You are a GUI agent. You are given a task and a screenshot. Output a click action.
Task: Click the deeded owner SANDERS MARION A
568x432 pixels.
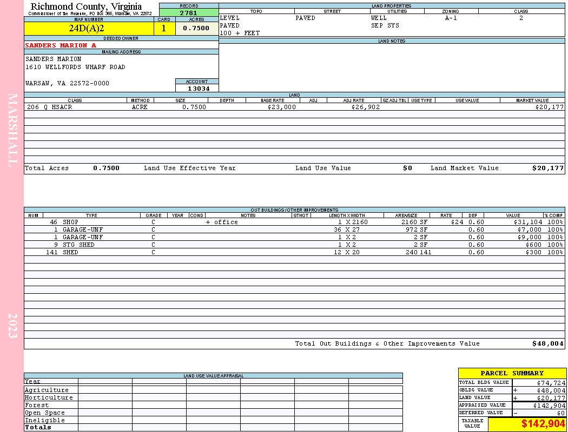pos(61,45)
